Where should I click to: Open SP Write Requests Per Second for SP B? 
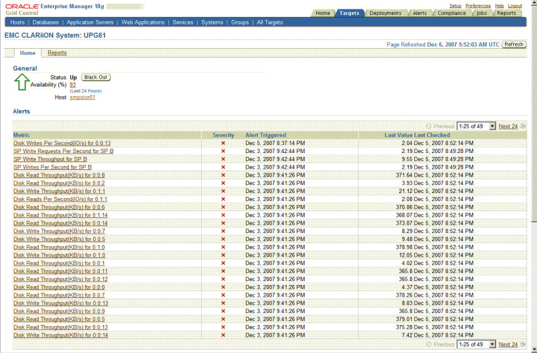point(63,151)
